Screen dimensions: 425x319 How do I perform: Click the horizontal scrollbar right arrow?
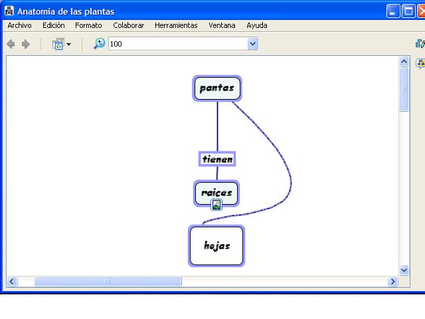(x=393, y=282)
